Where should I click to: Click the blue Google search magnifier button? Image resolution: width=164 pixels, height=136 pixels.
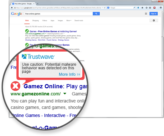pos(96,14)
